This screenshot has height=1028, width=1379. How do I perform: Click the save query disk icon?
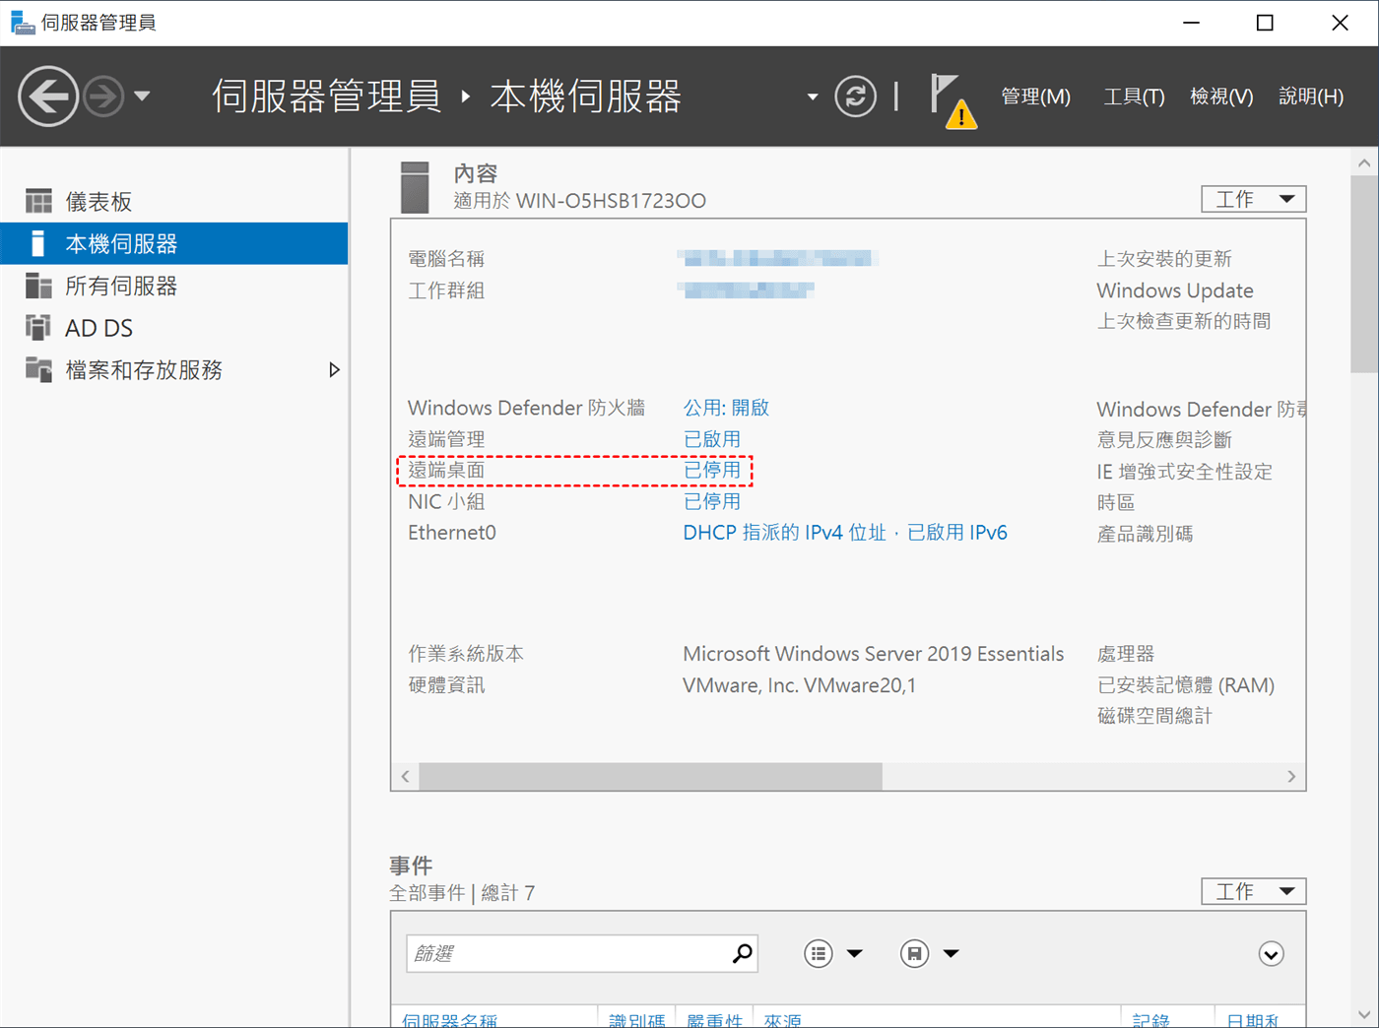(914, 953)
